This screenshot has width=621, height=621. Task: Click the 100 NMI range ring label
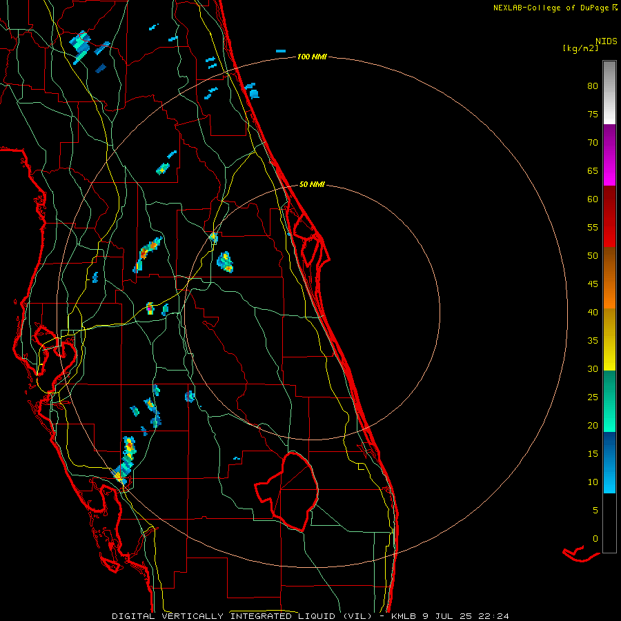(x=312, y=57)
